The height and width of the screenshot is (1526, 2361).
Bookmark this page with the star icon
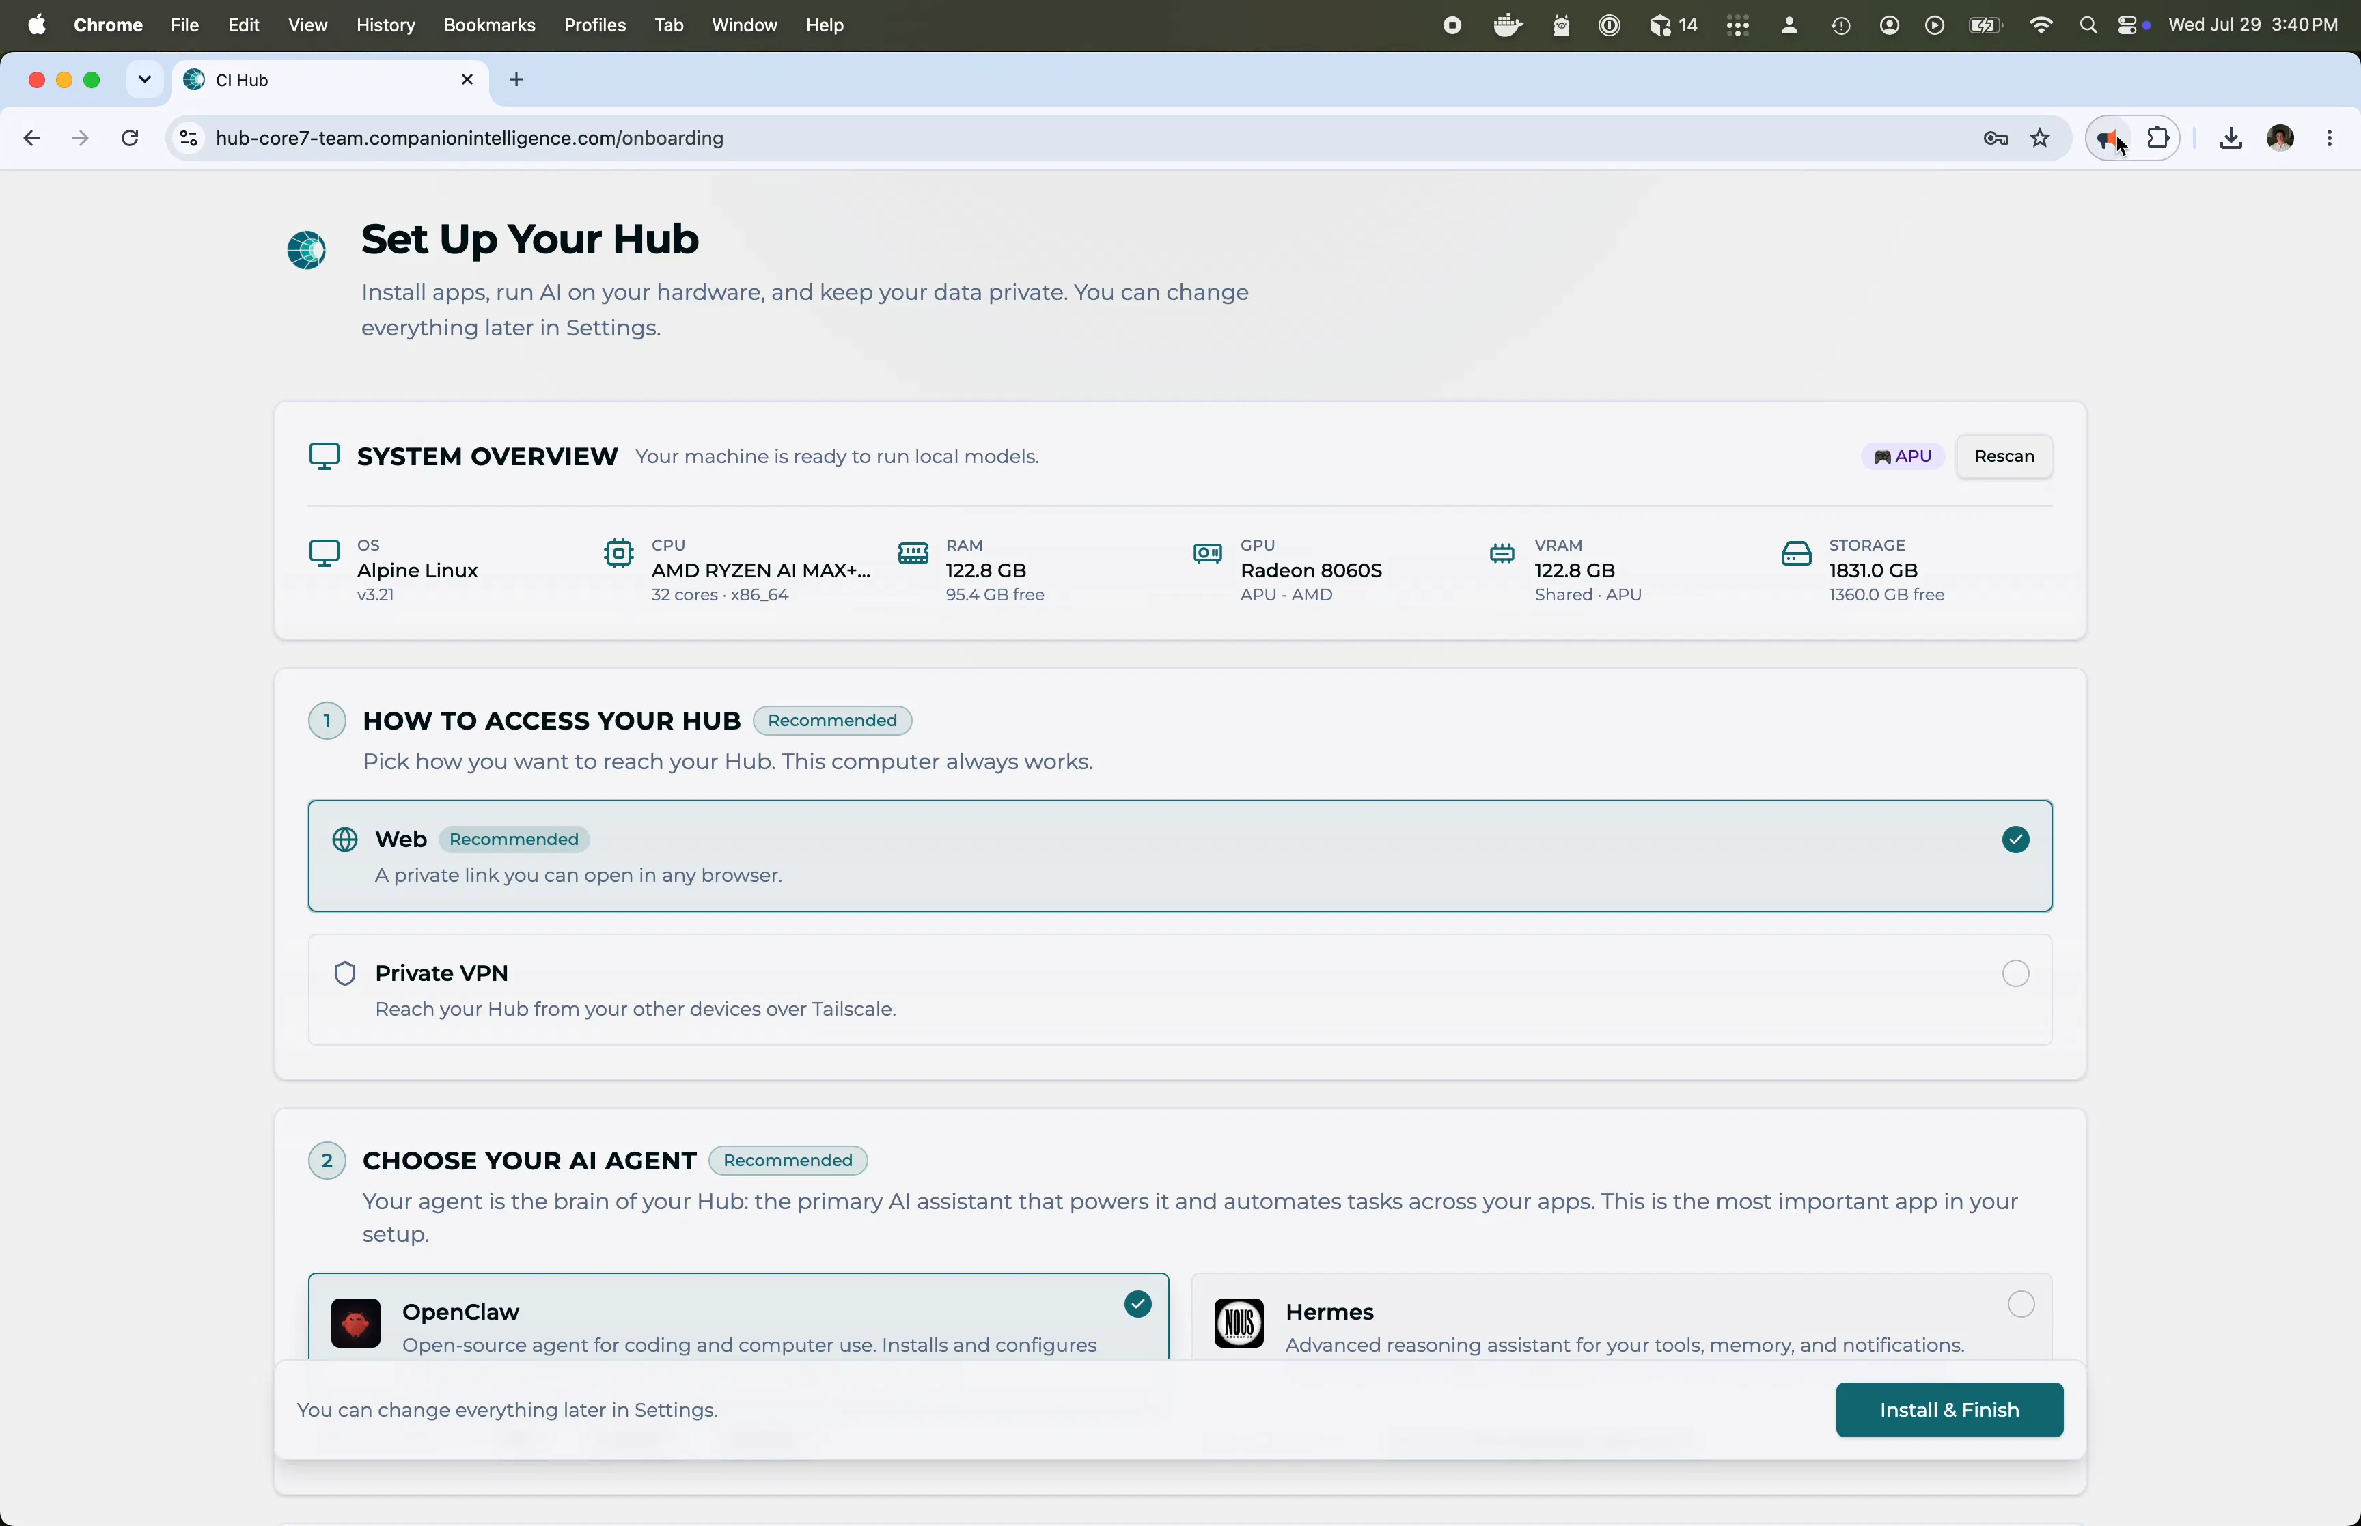point(2041,138)
